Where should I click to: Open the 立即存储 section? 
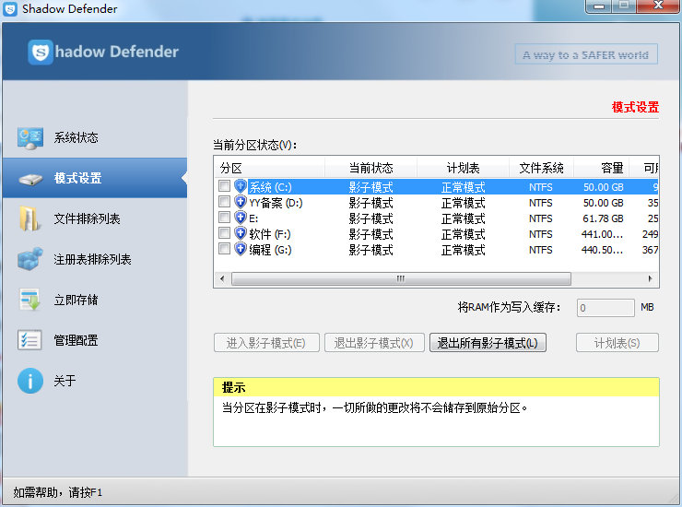click(x=95, y=300)
